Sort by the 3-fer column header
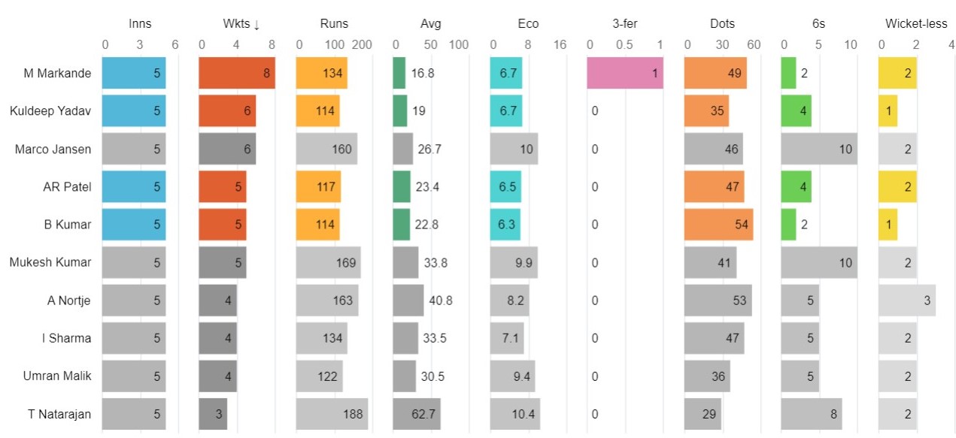 (625, 24)
